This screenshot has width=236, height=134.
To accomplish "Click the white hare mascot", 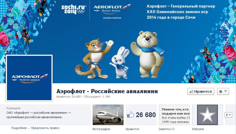I will click(120, 63).
